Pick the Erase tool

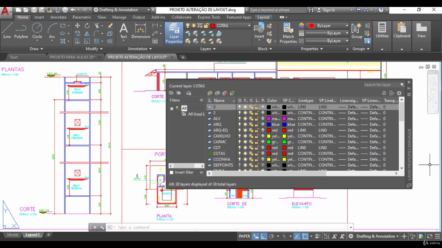pyautogui.click(x=110, y=26)
